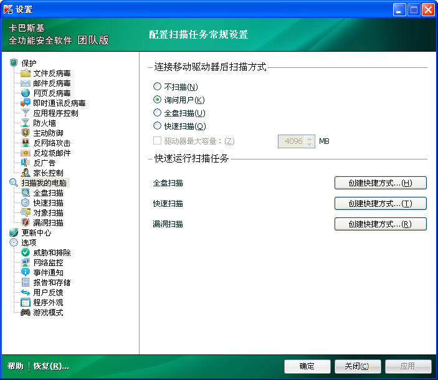The height and width of the screenshot is (380, 438).
Task: Open 报告和存储 settings page
Action: 52,282
